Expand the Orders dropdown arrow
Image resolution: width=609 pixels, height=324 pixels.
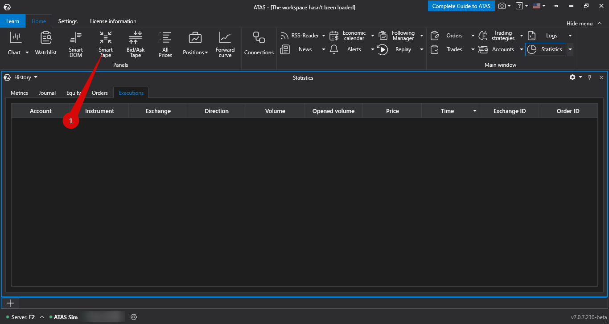tap(473, 36)
